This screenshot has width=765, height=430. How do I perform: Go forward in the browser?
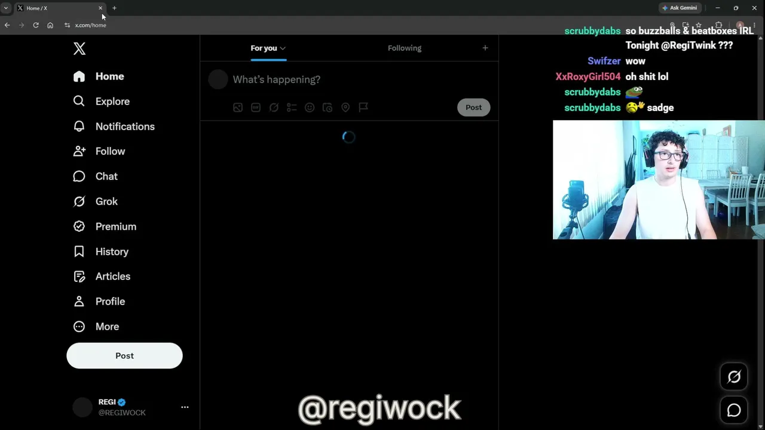coord(22,25)
